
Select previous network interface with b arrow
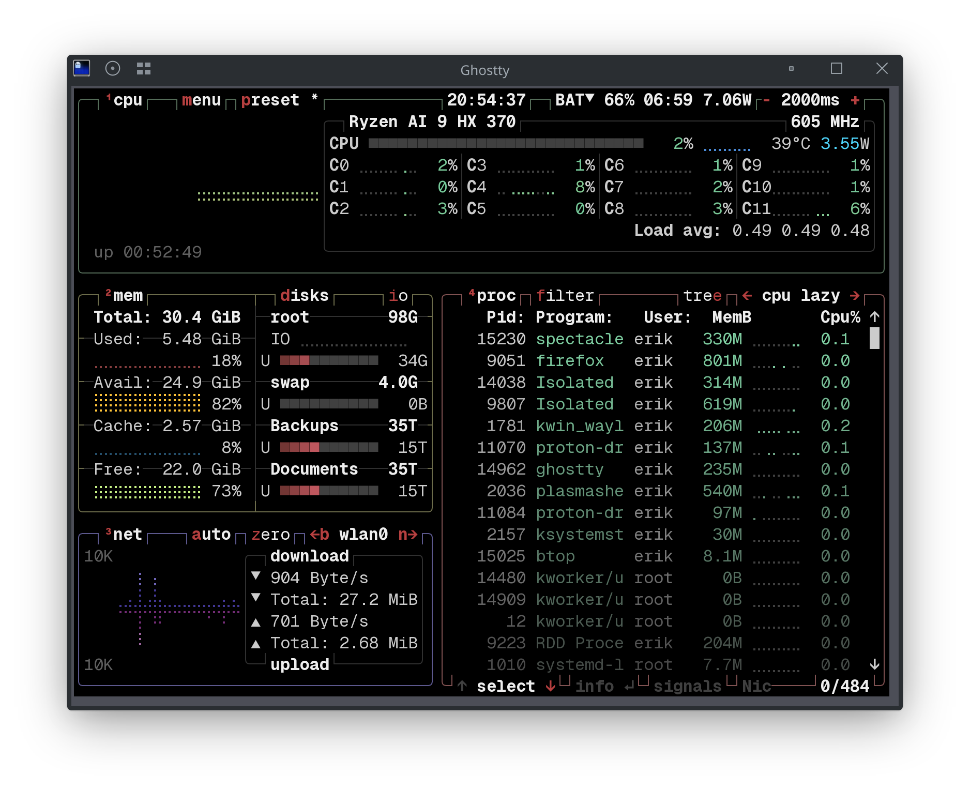319,534
